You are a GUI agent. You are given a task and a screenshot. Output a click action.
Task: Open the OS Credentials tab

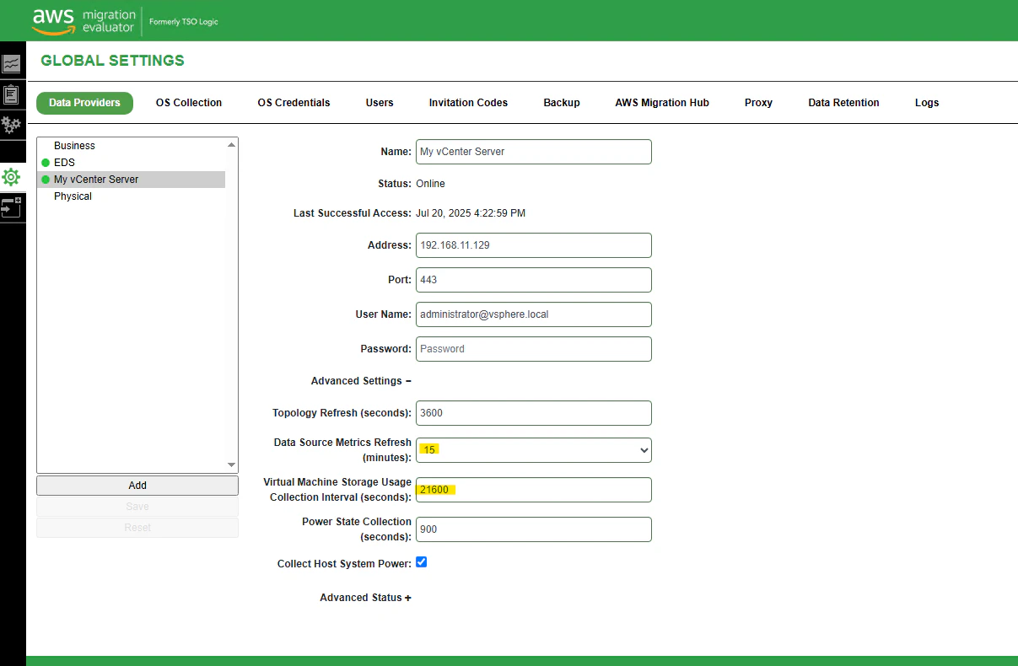294,103
